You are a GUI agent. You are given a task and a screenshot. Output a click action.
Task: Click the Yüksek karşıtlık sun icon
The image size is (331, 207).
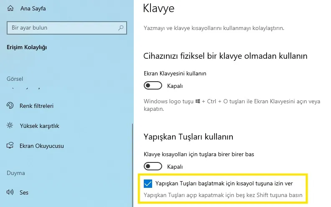(x=10, y=125)
